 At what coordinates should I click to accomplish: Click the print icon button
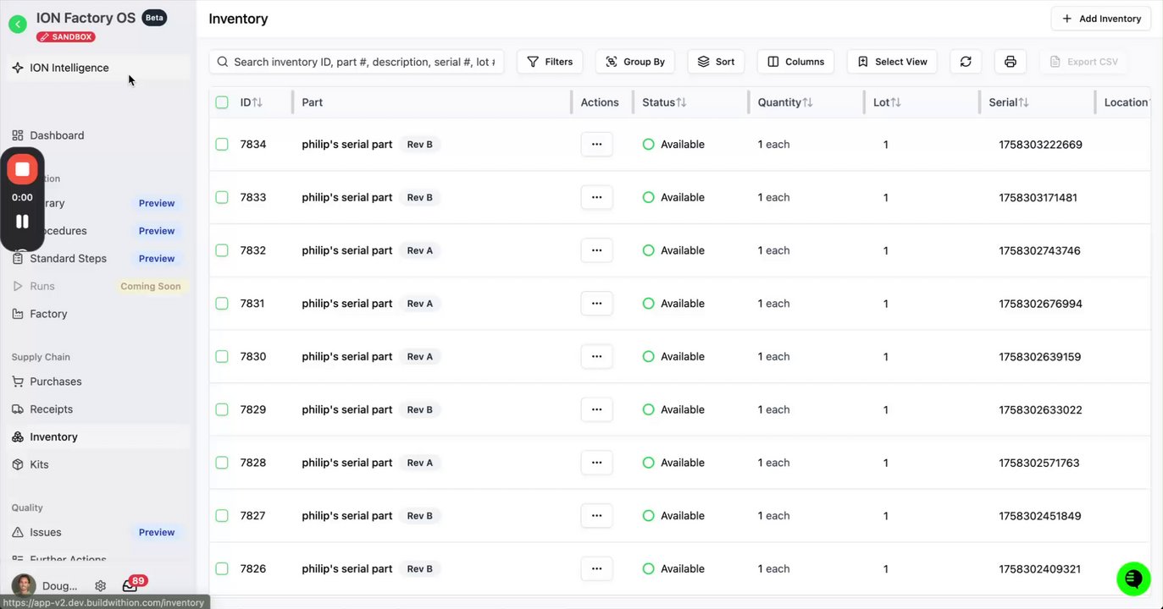[1010, 62]
